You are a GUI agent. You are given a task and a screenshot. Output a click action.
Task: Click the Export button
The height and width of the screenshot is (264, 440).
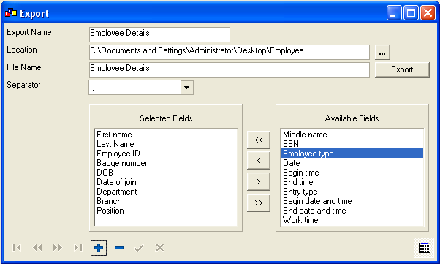(x=402, y=69)
